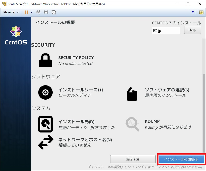Click '自動パーティシ...択されました' status text
206x171 pixels.
87,128
